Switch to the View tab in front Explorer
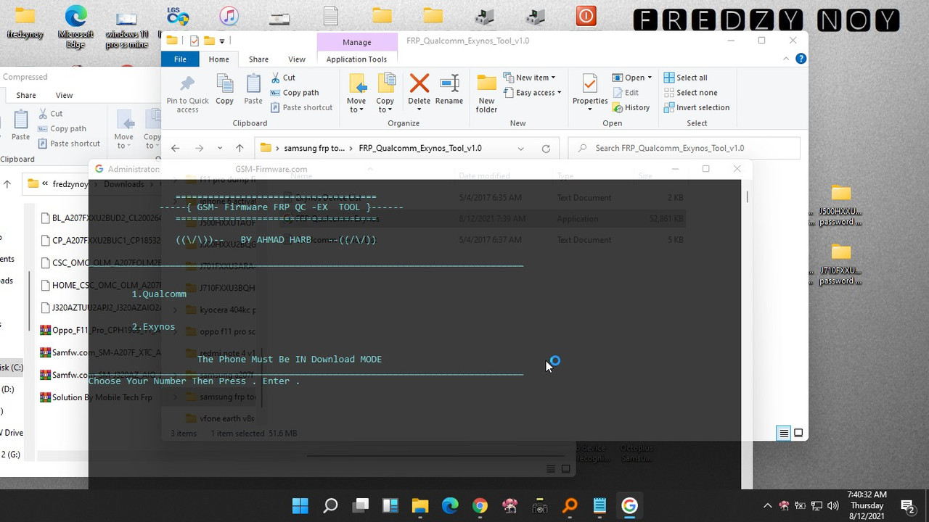The width and height of the screenshot is (929, 522). click(x=297, y=59)
